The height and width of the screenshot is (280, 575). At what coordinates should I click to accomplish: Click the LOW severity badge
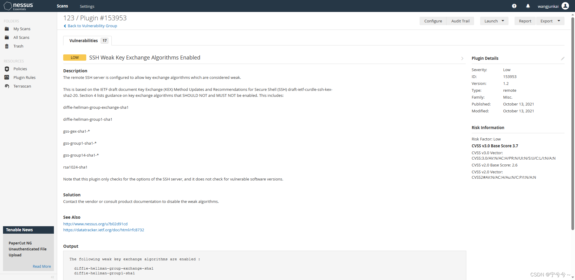[75, 58]
